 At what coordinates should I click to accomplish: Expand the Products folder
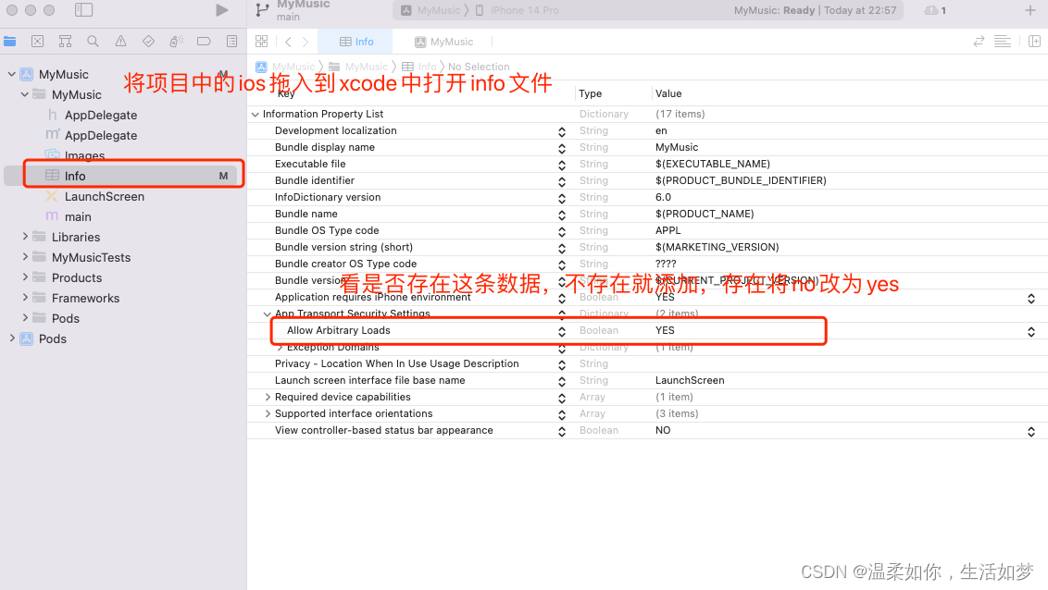25,277
